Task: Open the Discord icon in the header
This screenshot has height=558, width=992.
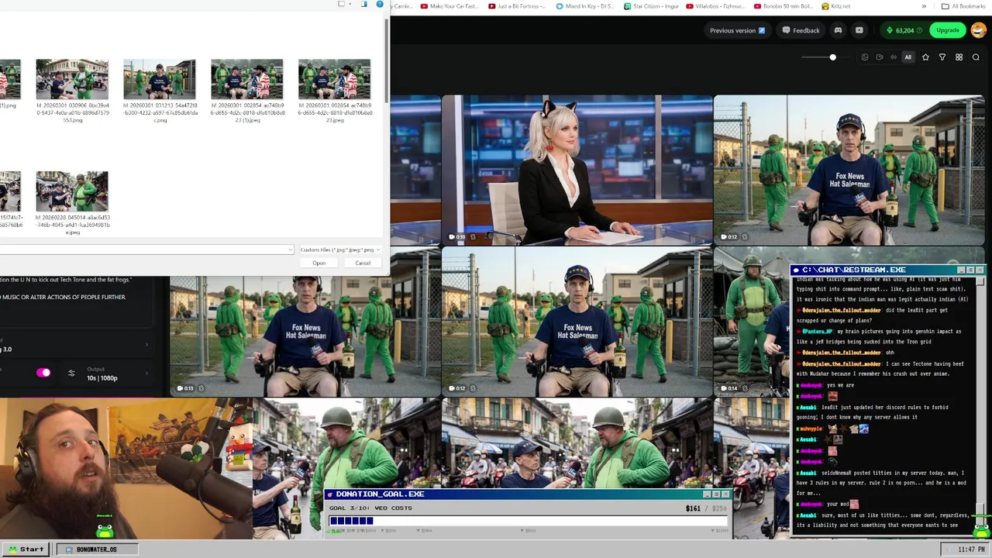Action: (x=838, y=30)
